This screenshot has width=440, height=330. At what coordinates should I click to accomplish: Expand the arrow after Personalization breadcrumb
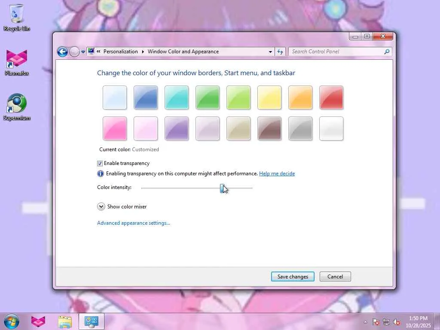(x=143, y=52)
